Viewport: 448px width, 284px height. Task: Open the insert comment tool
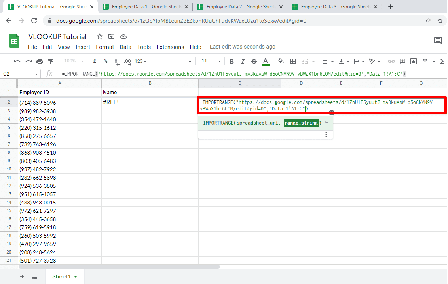click(402, 61)
